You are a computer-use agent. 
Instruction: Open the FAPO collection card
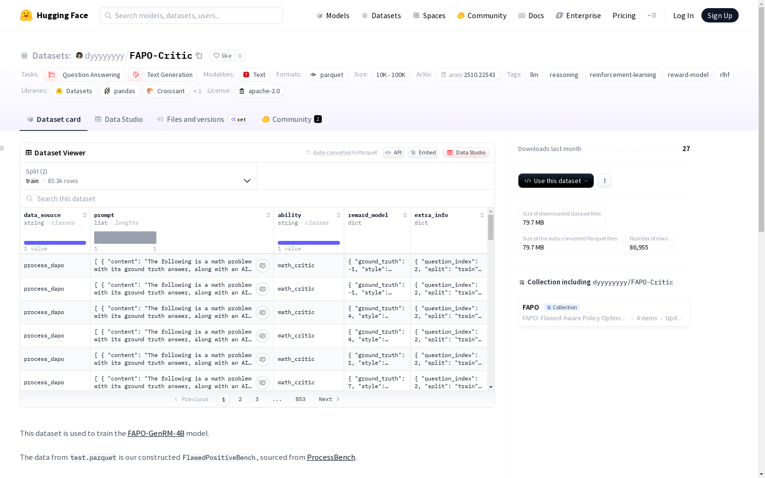604,312
